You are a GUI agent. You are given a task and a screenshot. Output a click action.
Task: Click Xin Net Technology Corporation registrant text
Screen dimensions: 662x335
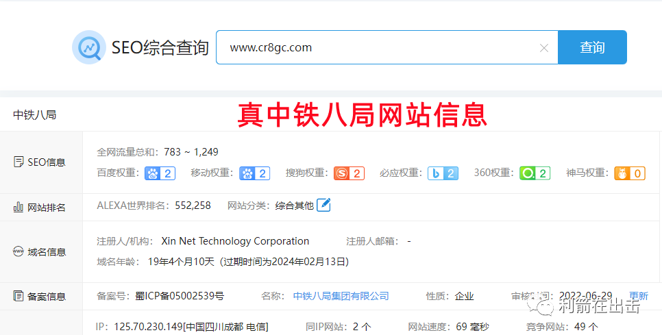(x=235, y=241)
